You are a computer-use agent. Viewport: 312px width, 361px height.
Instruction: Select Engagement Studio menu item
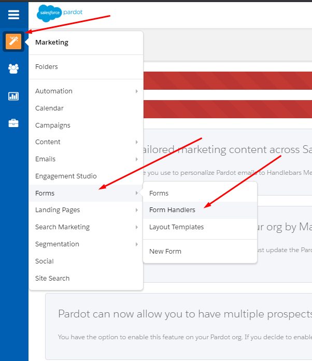click(x=86, y=176)
